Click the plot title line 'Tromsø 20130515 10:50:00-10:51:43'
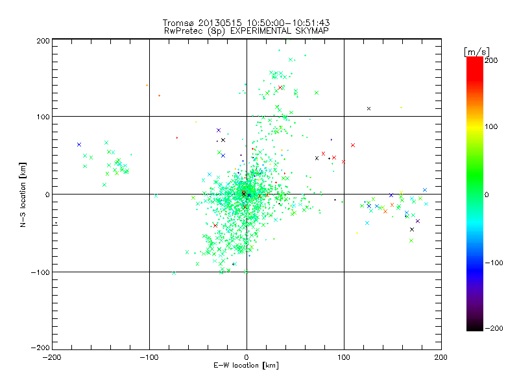This screenshot has width=519, height=389. (247, 23)
